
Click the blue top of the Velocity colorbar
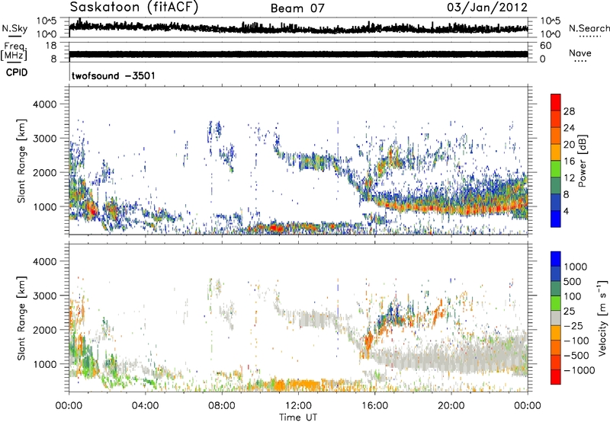click(556, 258)
